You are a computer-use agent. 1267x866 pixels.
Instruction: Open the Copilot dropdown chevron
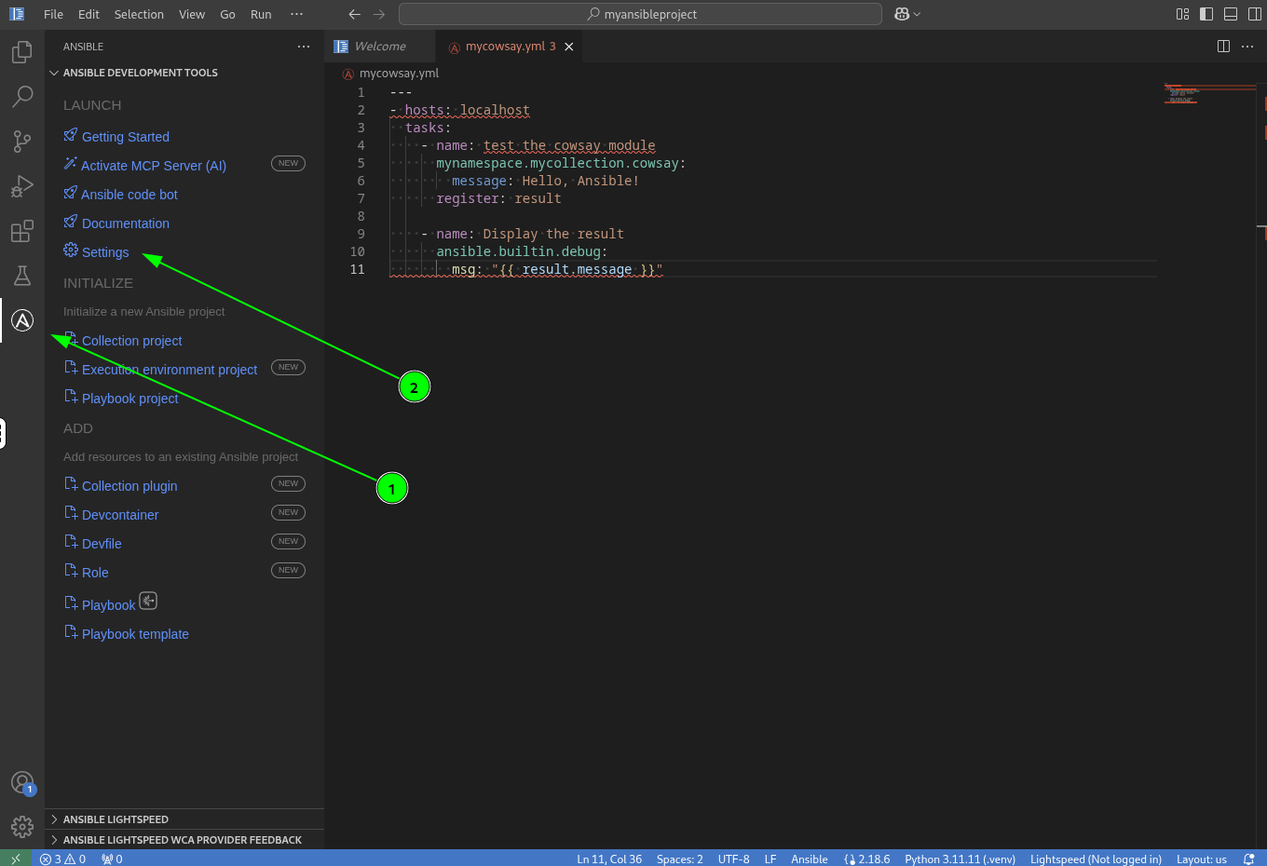917,14
